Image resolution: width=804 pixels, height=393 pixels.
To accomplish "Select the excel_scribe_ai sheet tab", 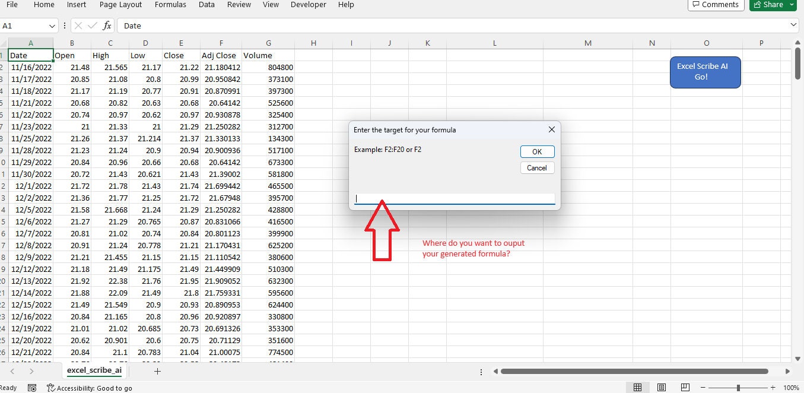I will coord(94,371).
